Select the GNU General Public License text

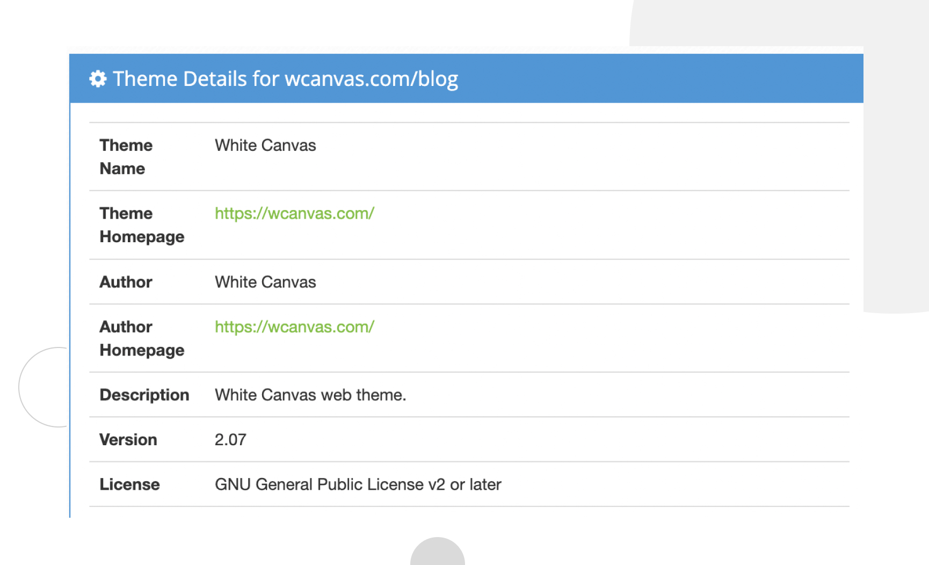pos(358,484)
